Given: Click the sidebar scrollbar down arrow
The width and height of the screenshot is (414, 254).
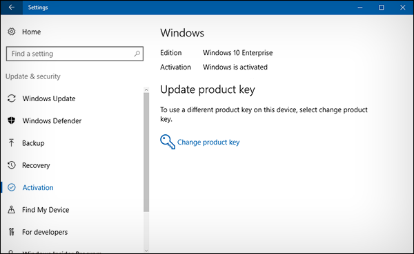Looking at the screenshot, I should coord(146,251).
